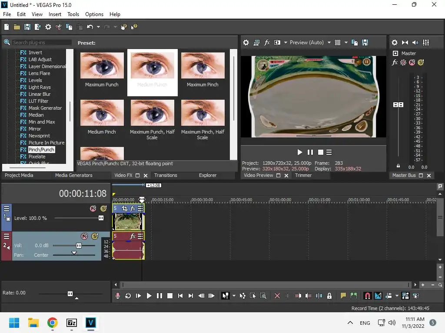Image resolution: width=445 pixels, height=333 pixels.
Task: Toggle Master bus solo button
Action: [421, 62]
